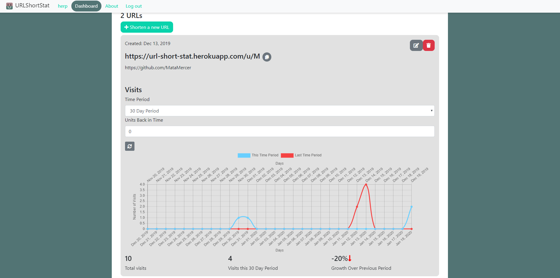The image size is (560, 278).
Task: Toggle This Time Period legend swatch
Action: point(244,155)
